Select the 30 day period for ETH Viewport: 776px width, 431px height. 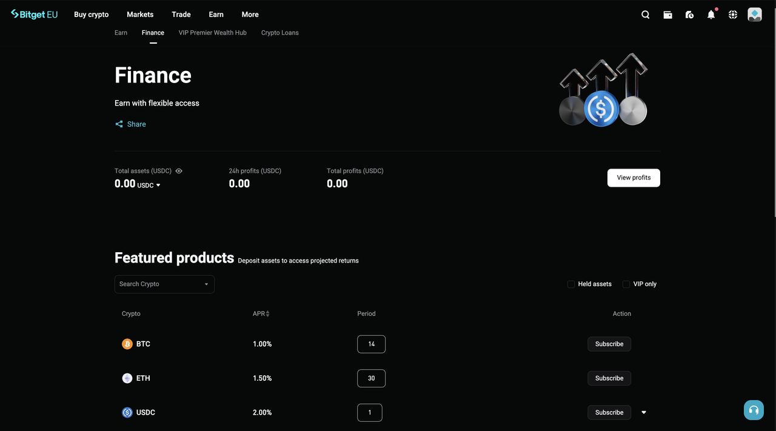coord(372,378)
